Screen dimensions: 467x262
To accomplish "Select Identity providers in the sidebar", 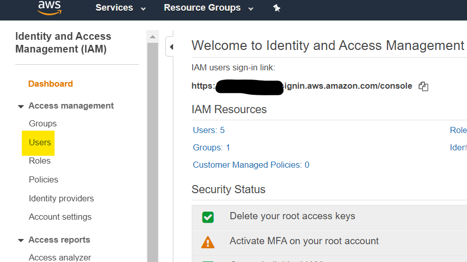I will point(61,198).
